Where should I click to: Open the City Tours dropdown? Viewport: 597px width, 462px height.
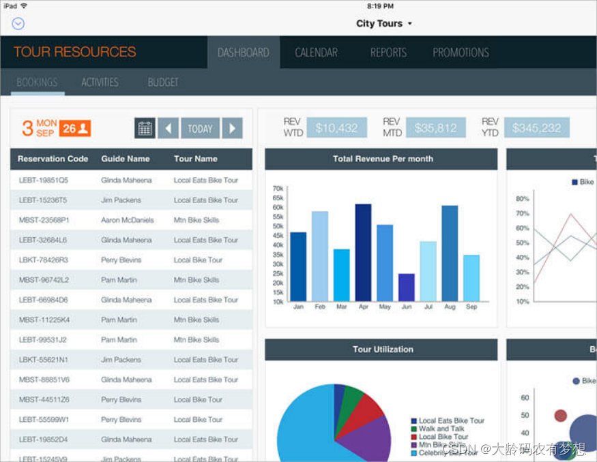click(x=383, y=24)
